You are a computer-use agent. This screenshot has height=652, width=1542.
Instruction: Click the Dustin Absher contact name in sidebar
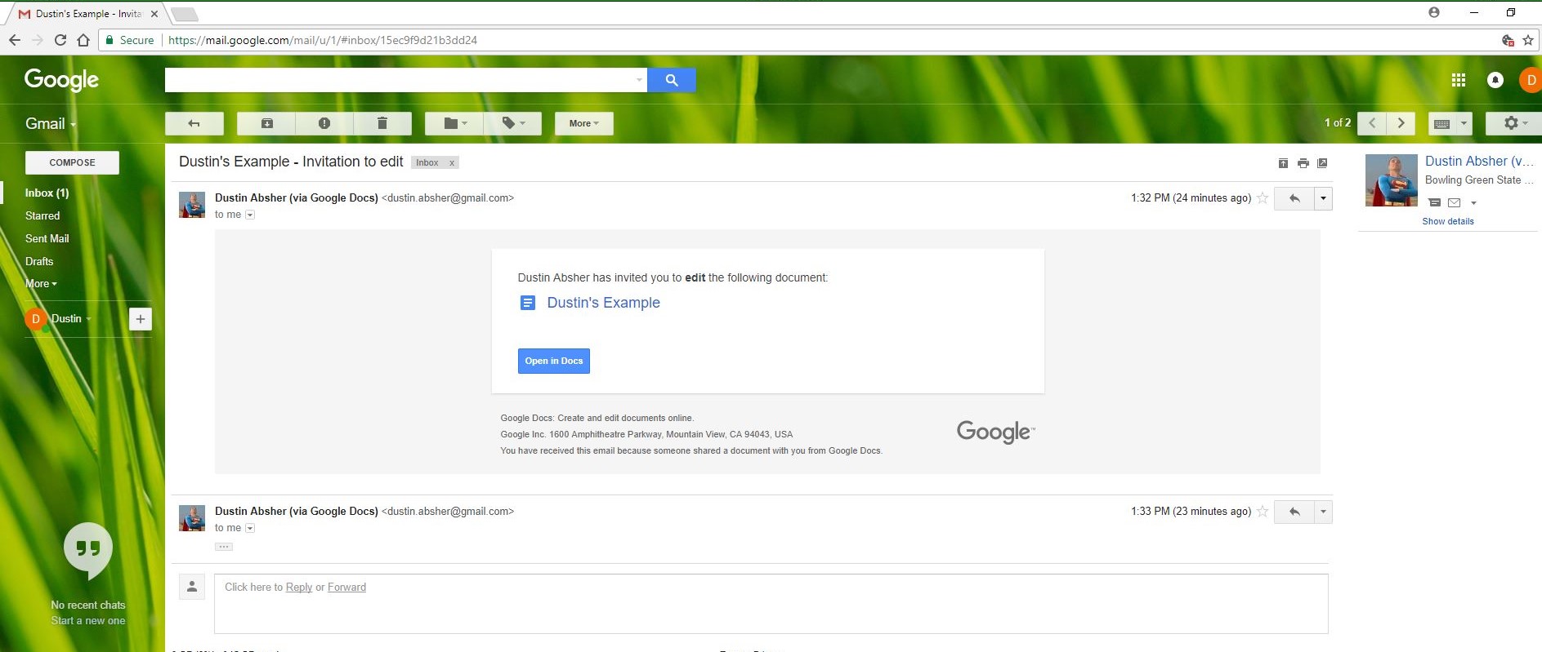[1479, 161]
